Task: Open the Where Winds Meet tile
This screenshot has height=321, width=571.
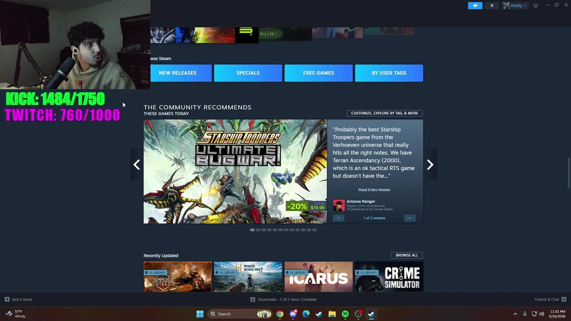Action: tap(248, 277)
